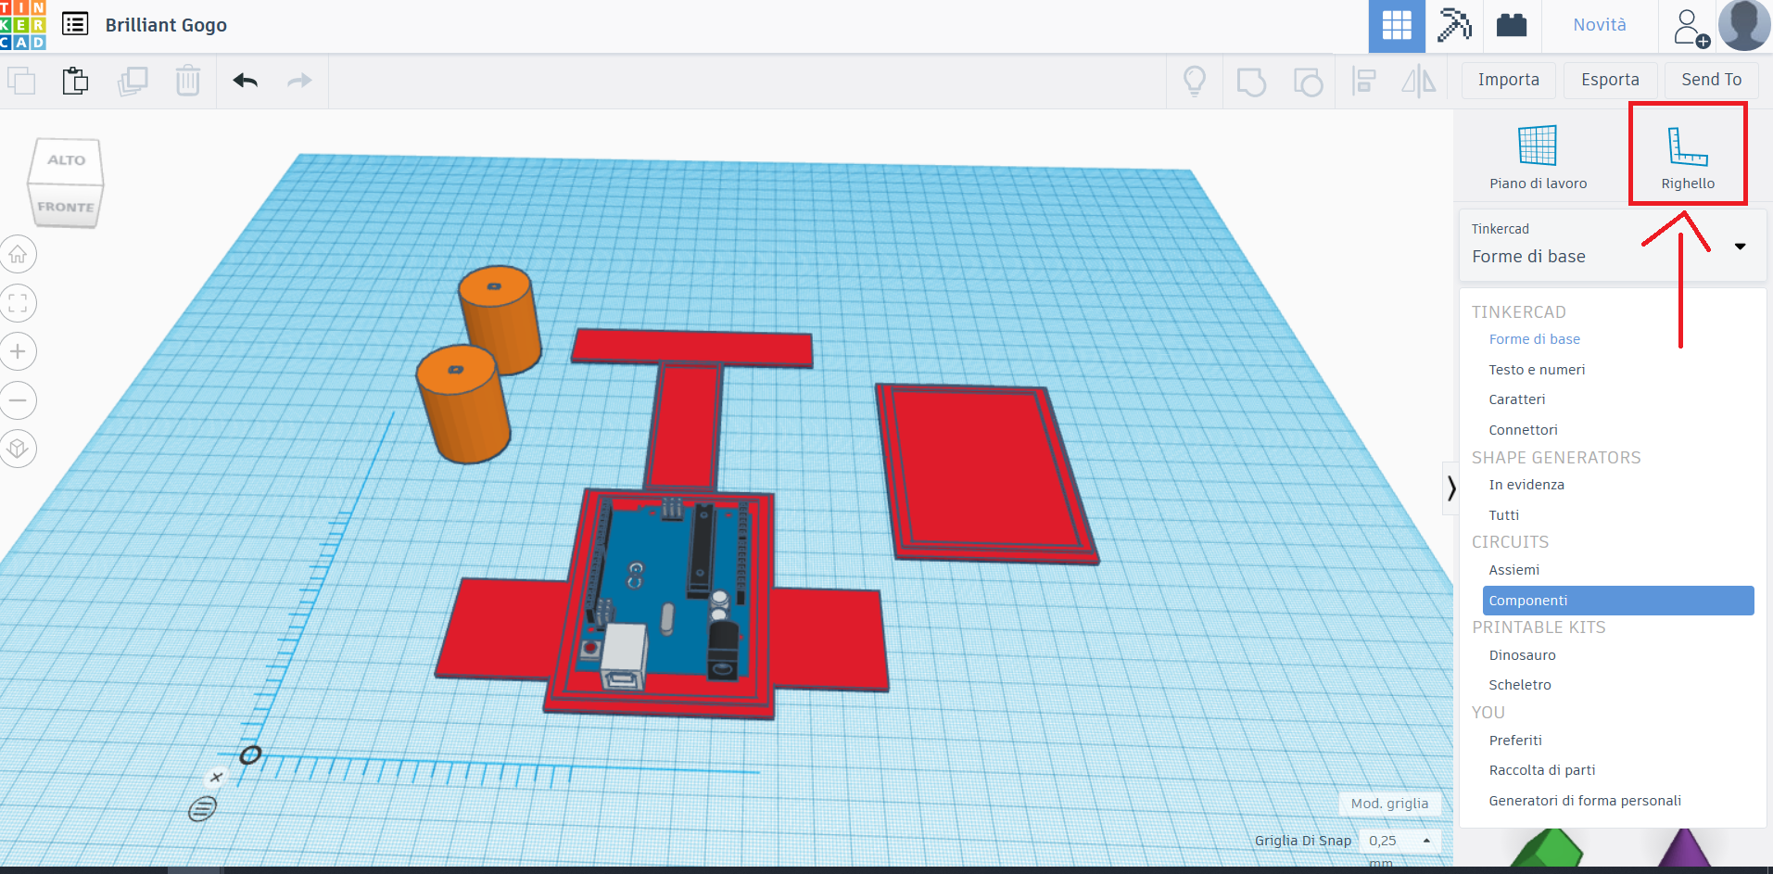Open the user profile avatar
The image size is (1773, 874).
point(1744,25)
